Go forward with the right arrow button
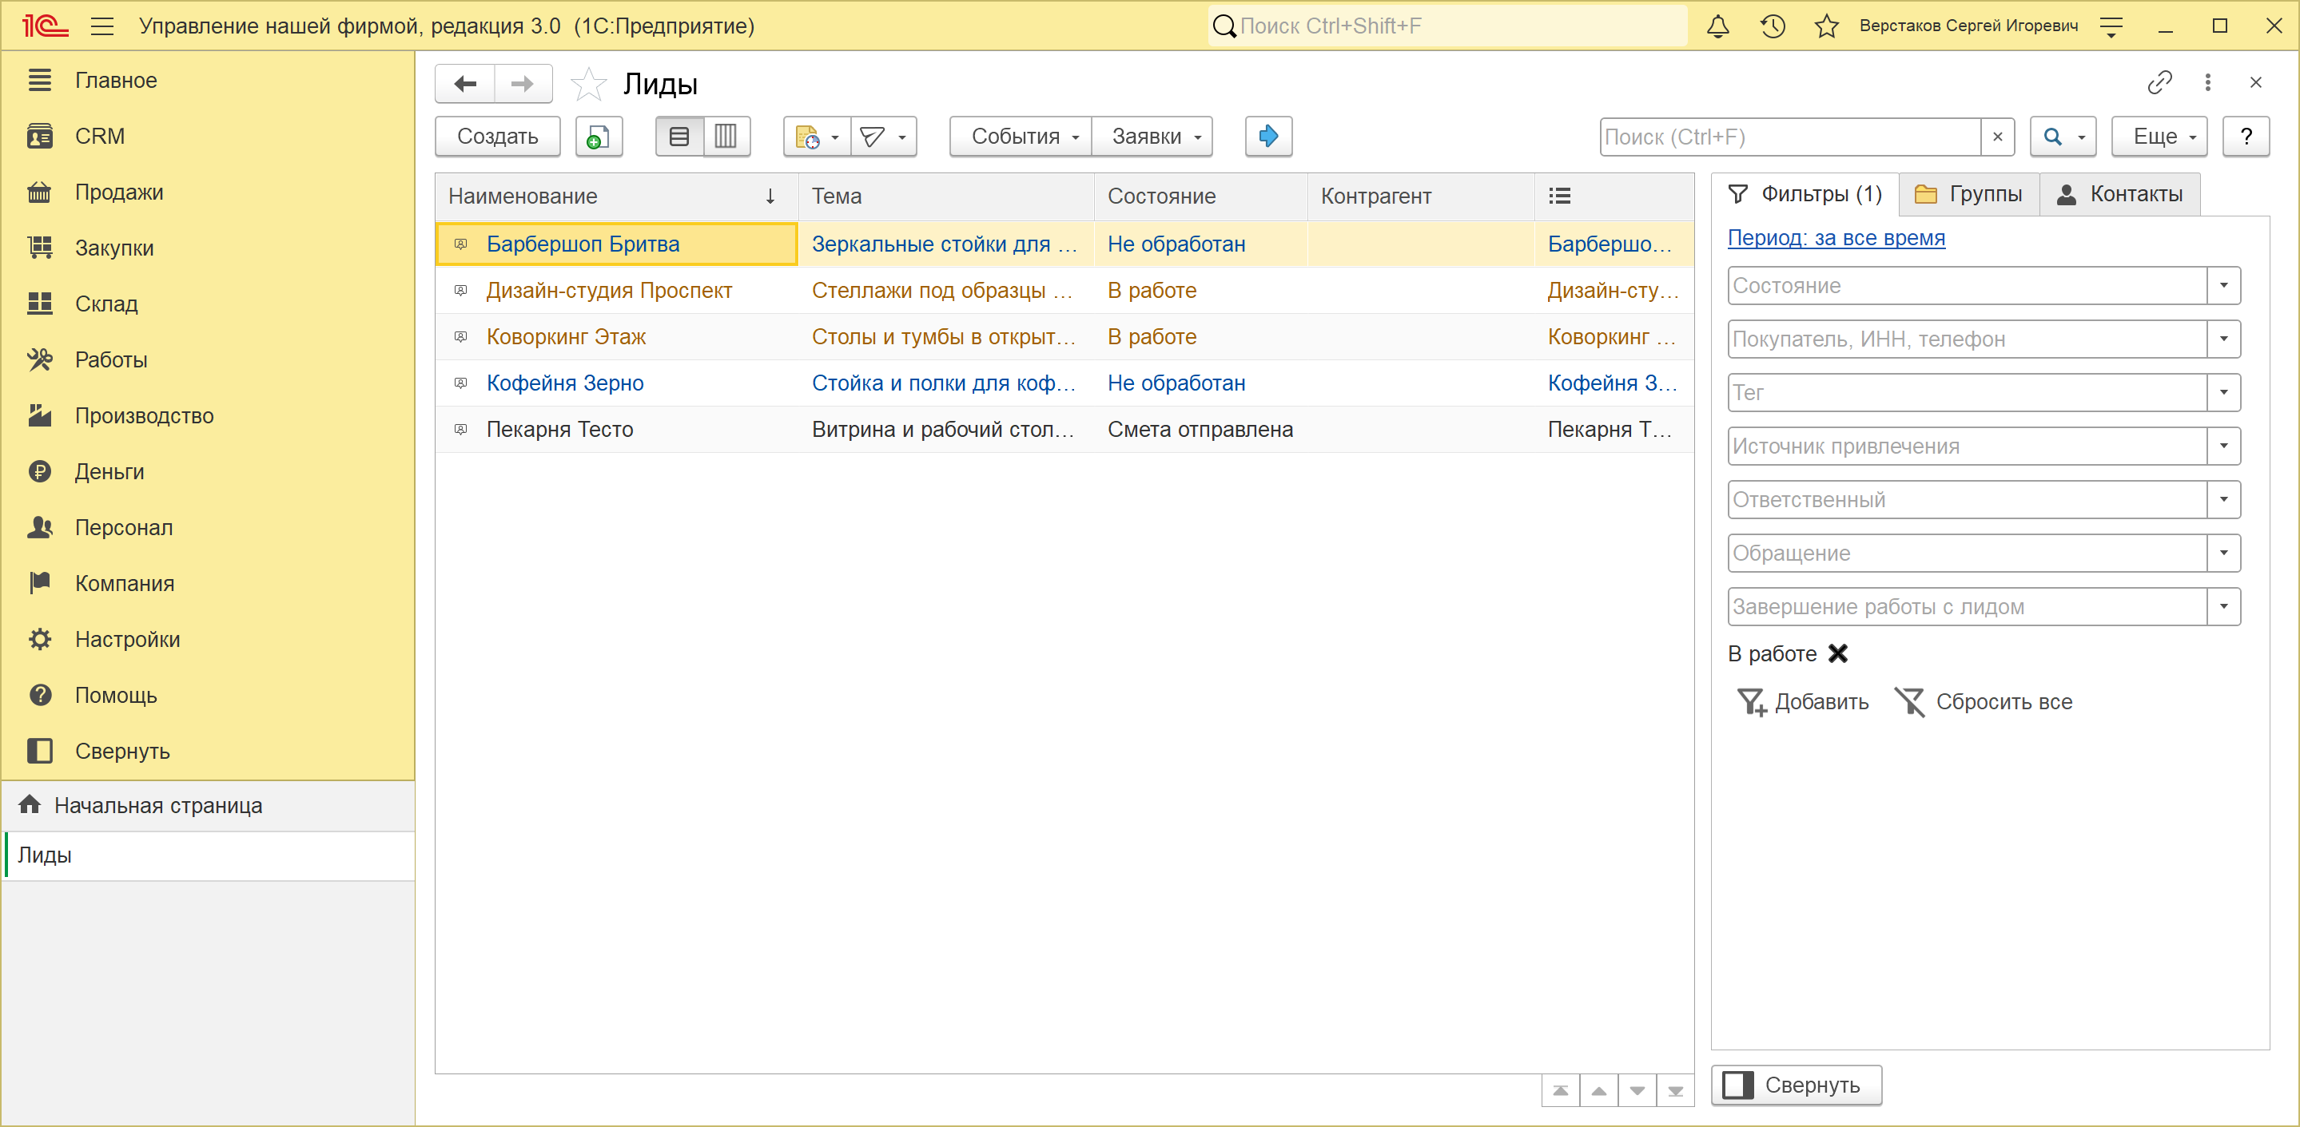2300x1127 pixels. [x=523, y=84]
